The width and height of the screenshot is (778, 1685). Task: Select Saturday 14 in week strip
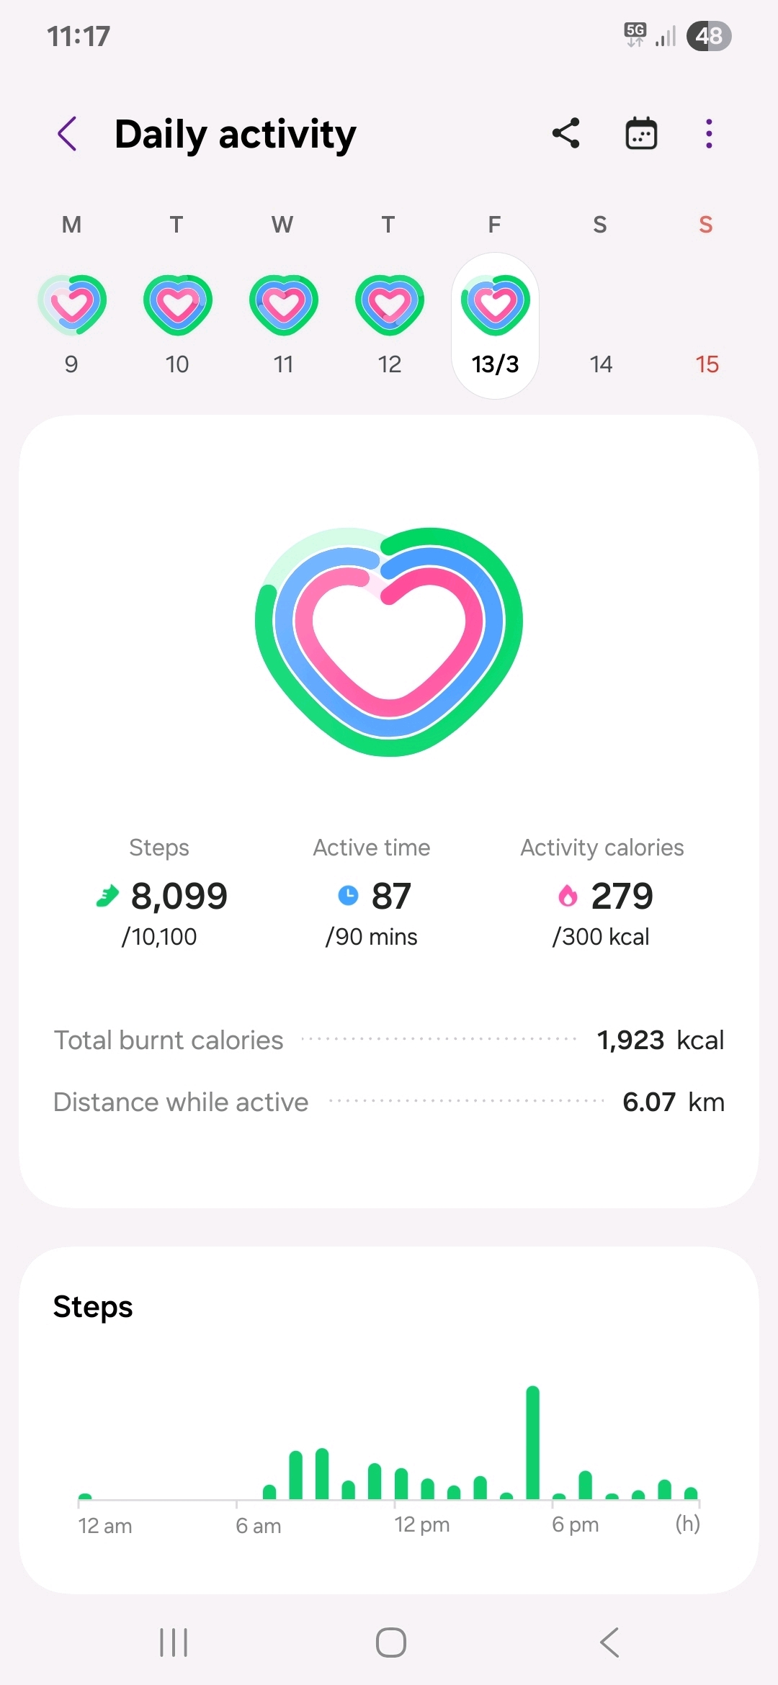[601, 364]
